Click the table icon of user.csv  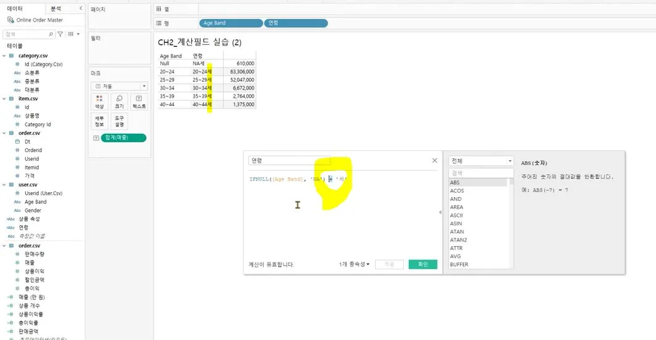coord(11,184)
